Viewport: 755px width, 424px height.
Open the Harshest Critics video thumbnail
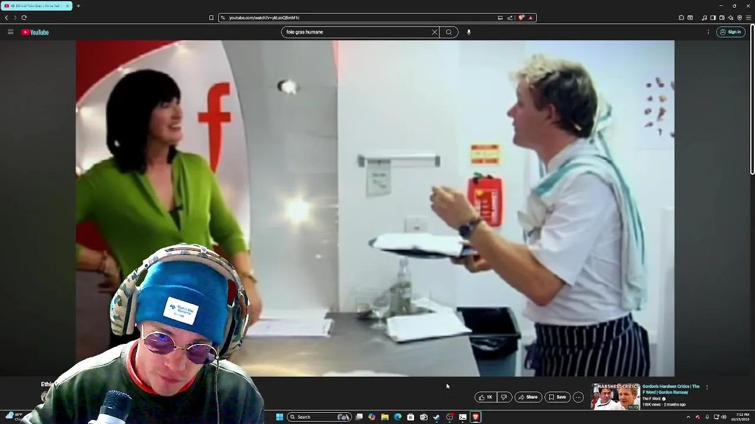(x=615, y=397)
